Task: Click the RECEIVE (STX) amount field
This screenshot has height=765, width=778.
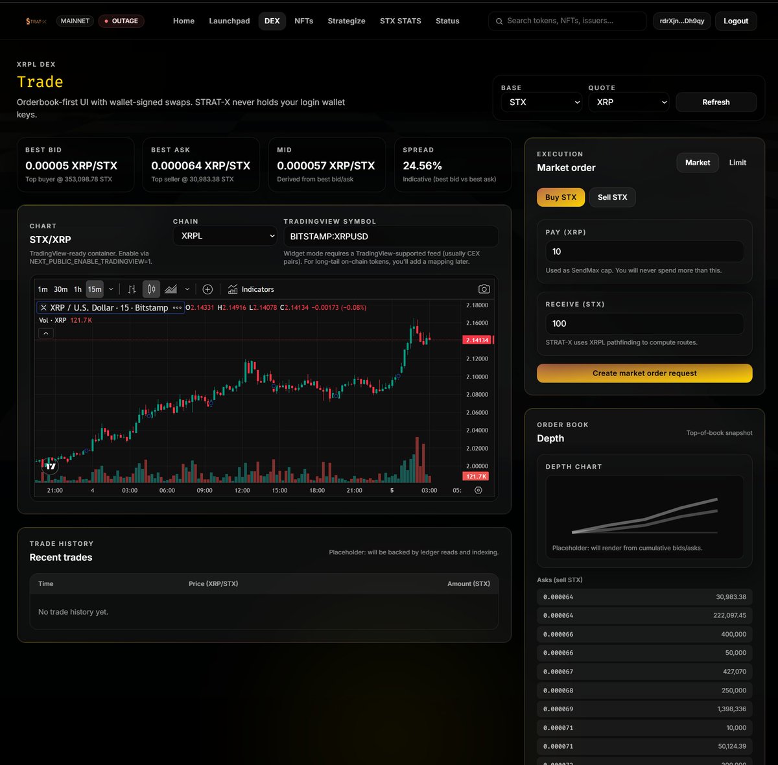Action: click(644, 324)
